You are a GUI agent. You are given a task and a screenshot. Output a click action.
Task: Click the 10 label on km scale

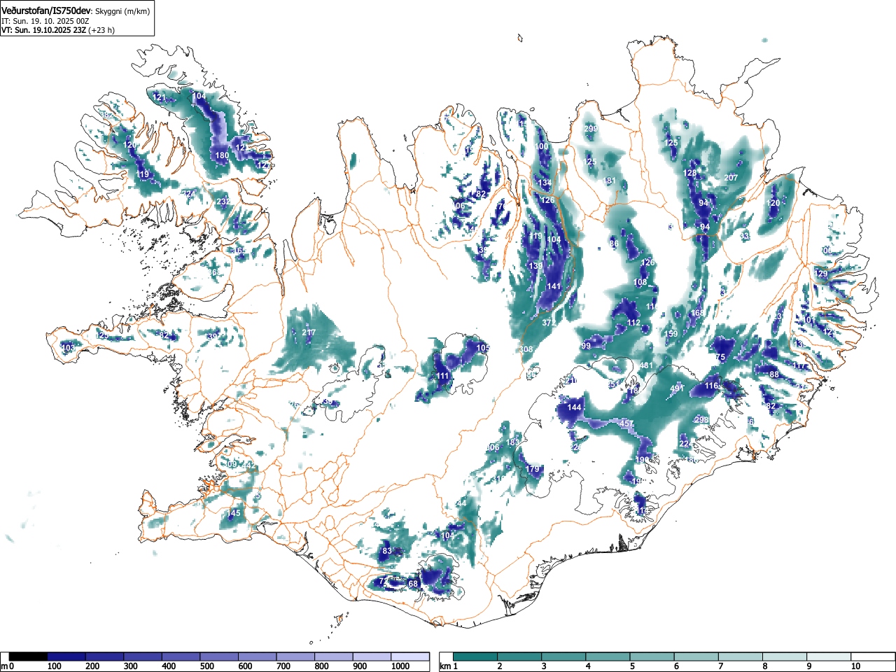[855, 666]
